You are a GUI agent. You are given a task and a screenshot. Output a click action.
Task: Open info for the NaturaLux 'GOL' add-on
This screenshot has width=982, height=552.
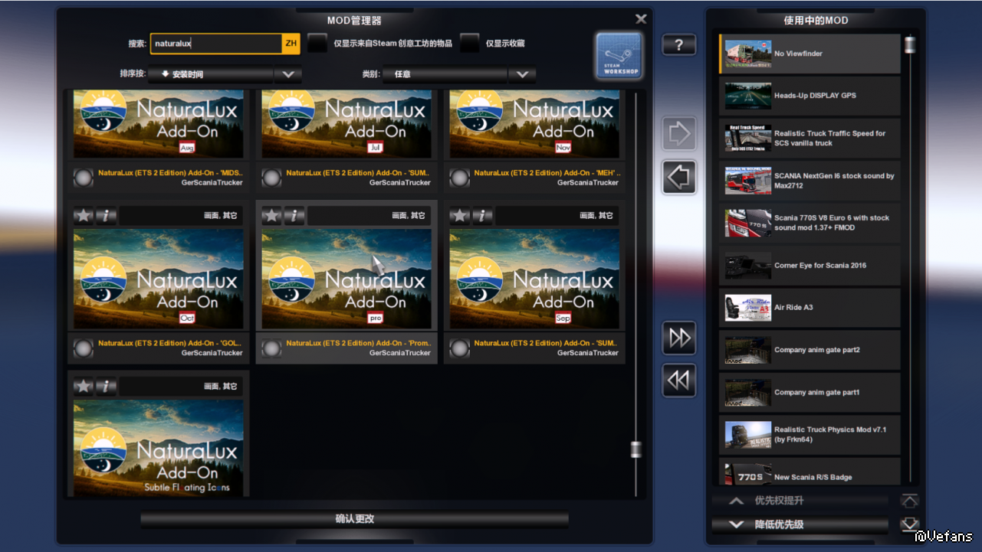107,216
